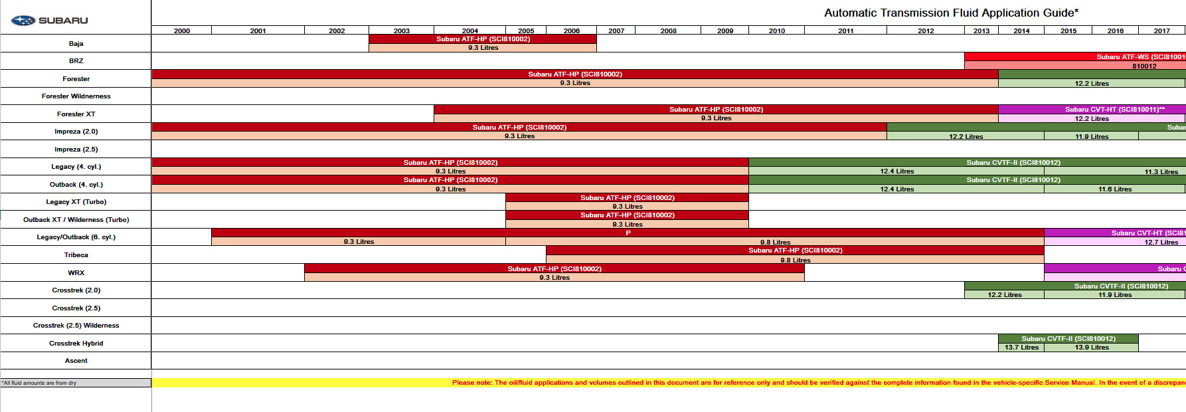Screen dimensions: 1186x412
Task: Click the Tribeca model row label
Action: click(76, 255)
